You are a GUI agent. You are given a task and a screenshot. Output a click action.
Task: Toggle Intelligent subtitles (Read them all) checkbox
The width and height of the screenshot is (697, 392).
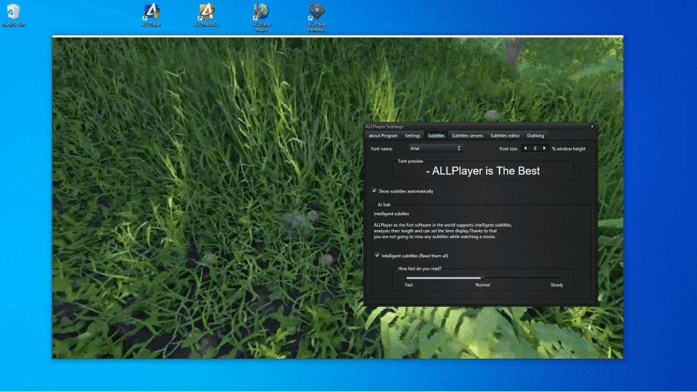point(377,256)
